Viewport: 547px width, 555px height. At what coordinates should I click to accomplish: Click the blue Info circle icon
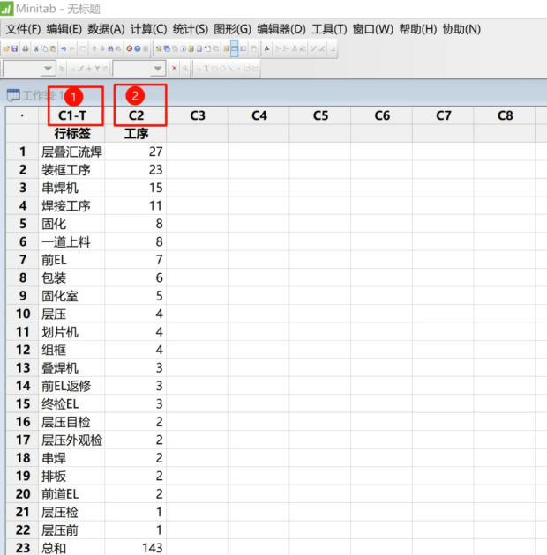[183, 48]
